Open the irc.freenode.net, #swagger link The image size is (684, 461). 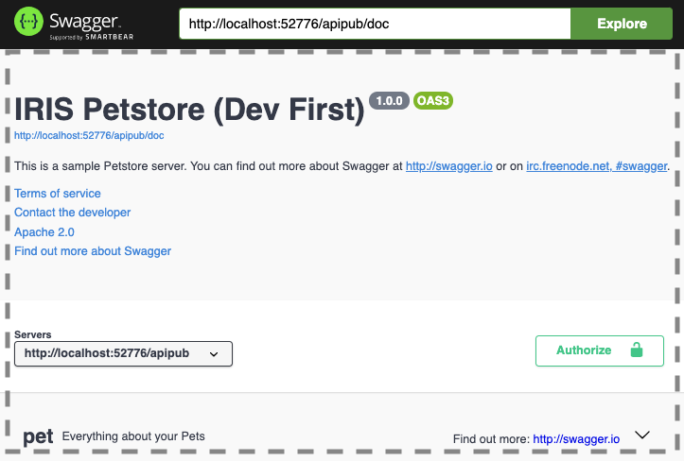pyautogui.click(x=597, y=166)
